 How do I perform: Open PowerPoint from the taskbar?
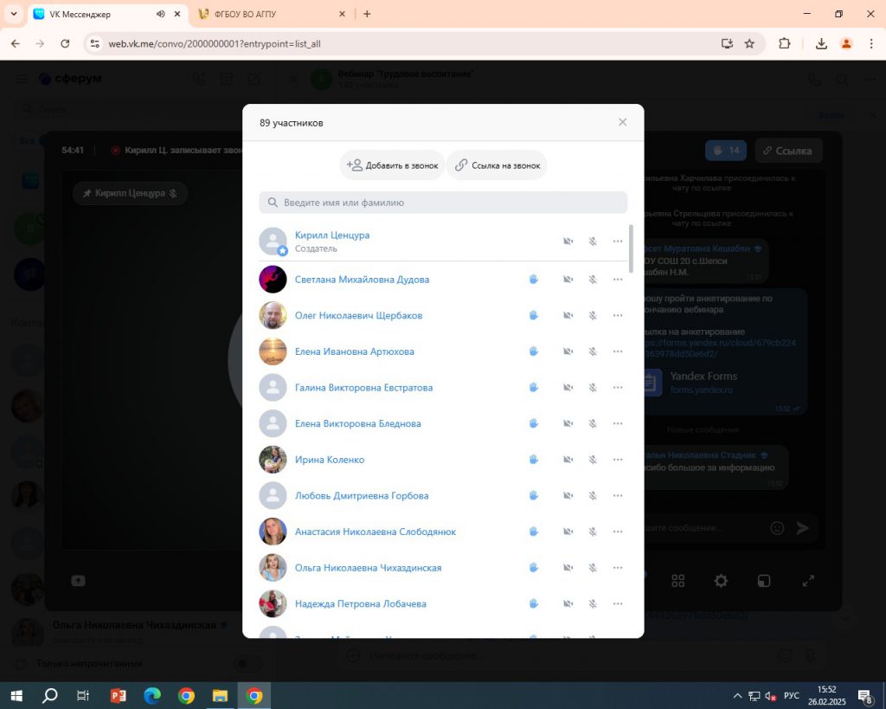[x=119, y=695]
